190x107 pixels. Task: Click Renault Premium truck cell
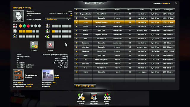click(101, 64)
